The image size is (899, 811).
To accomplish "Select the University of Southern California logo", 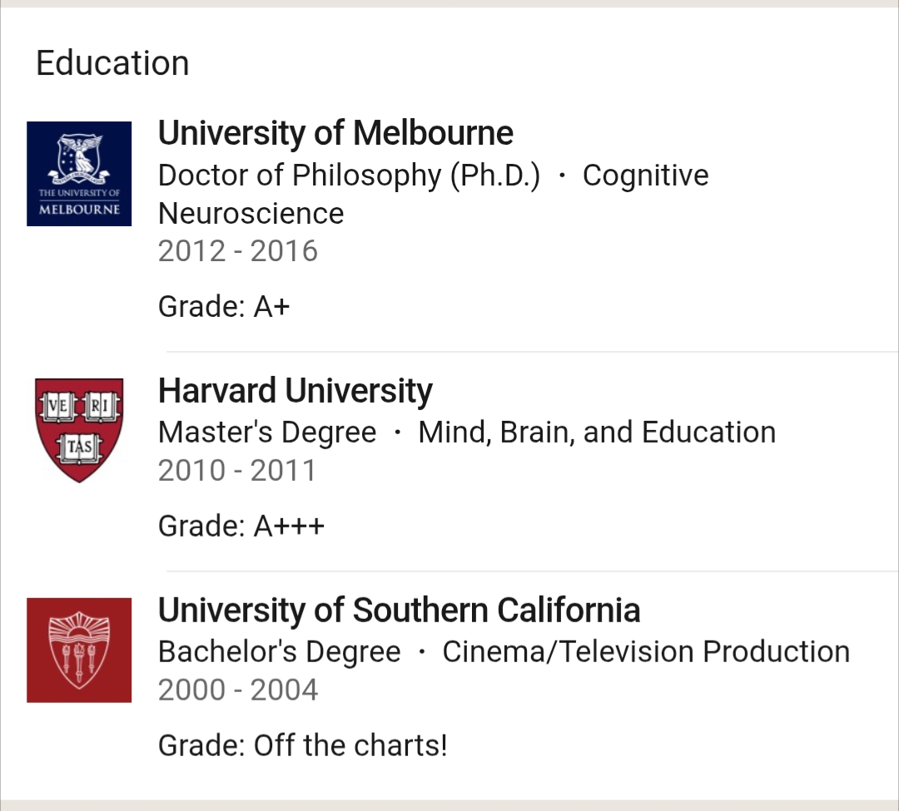I will [x=79, y=650].
